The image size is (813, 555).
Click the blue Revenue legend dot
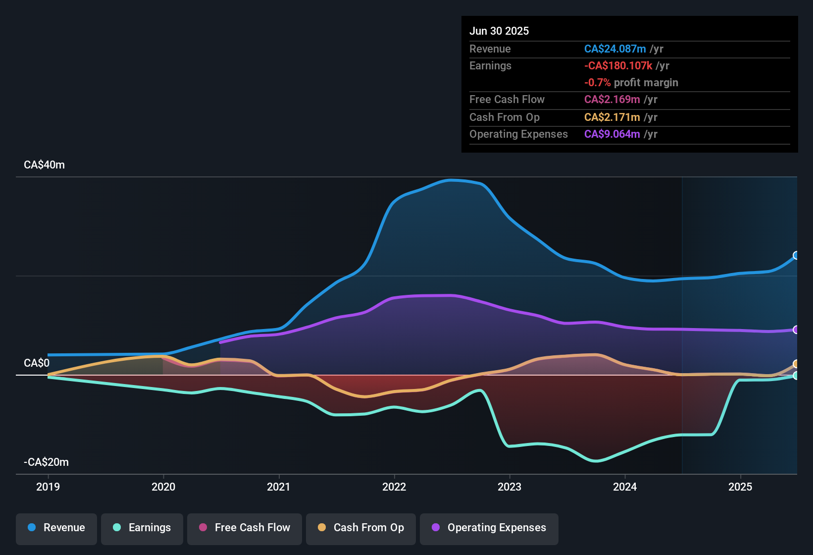31,528
